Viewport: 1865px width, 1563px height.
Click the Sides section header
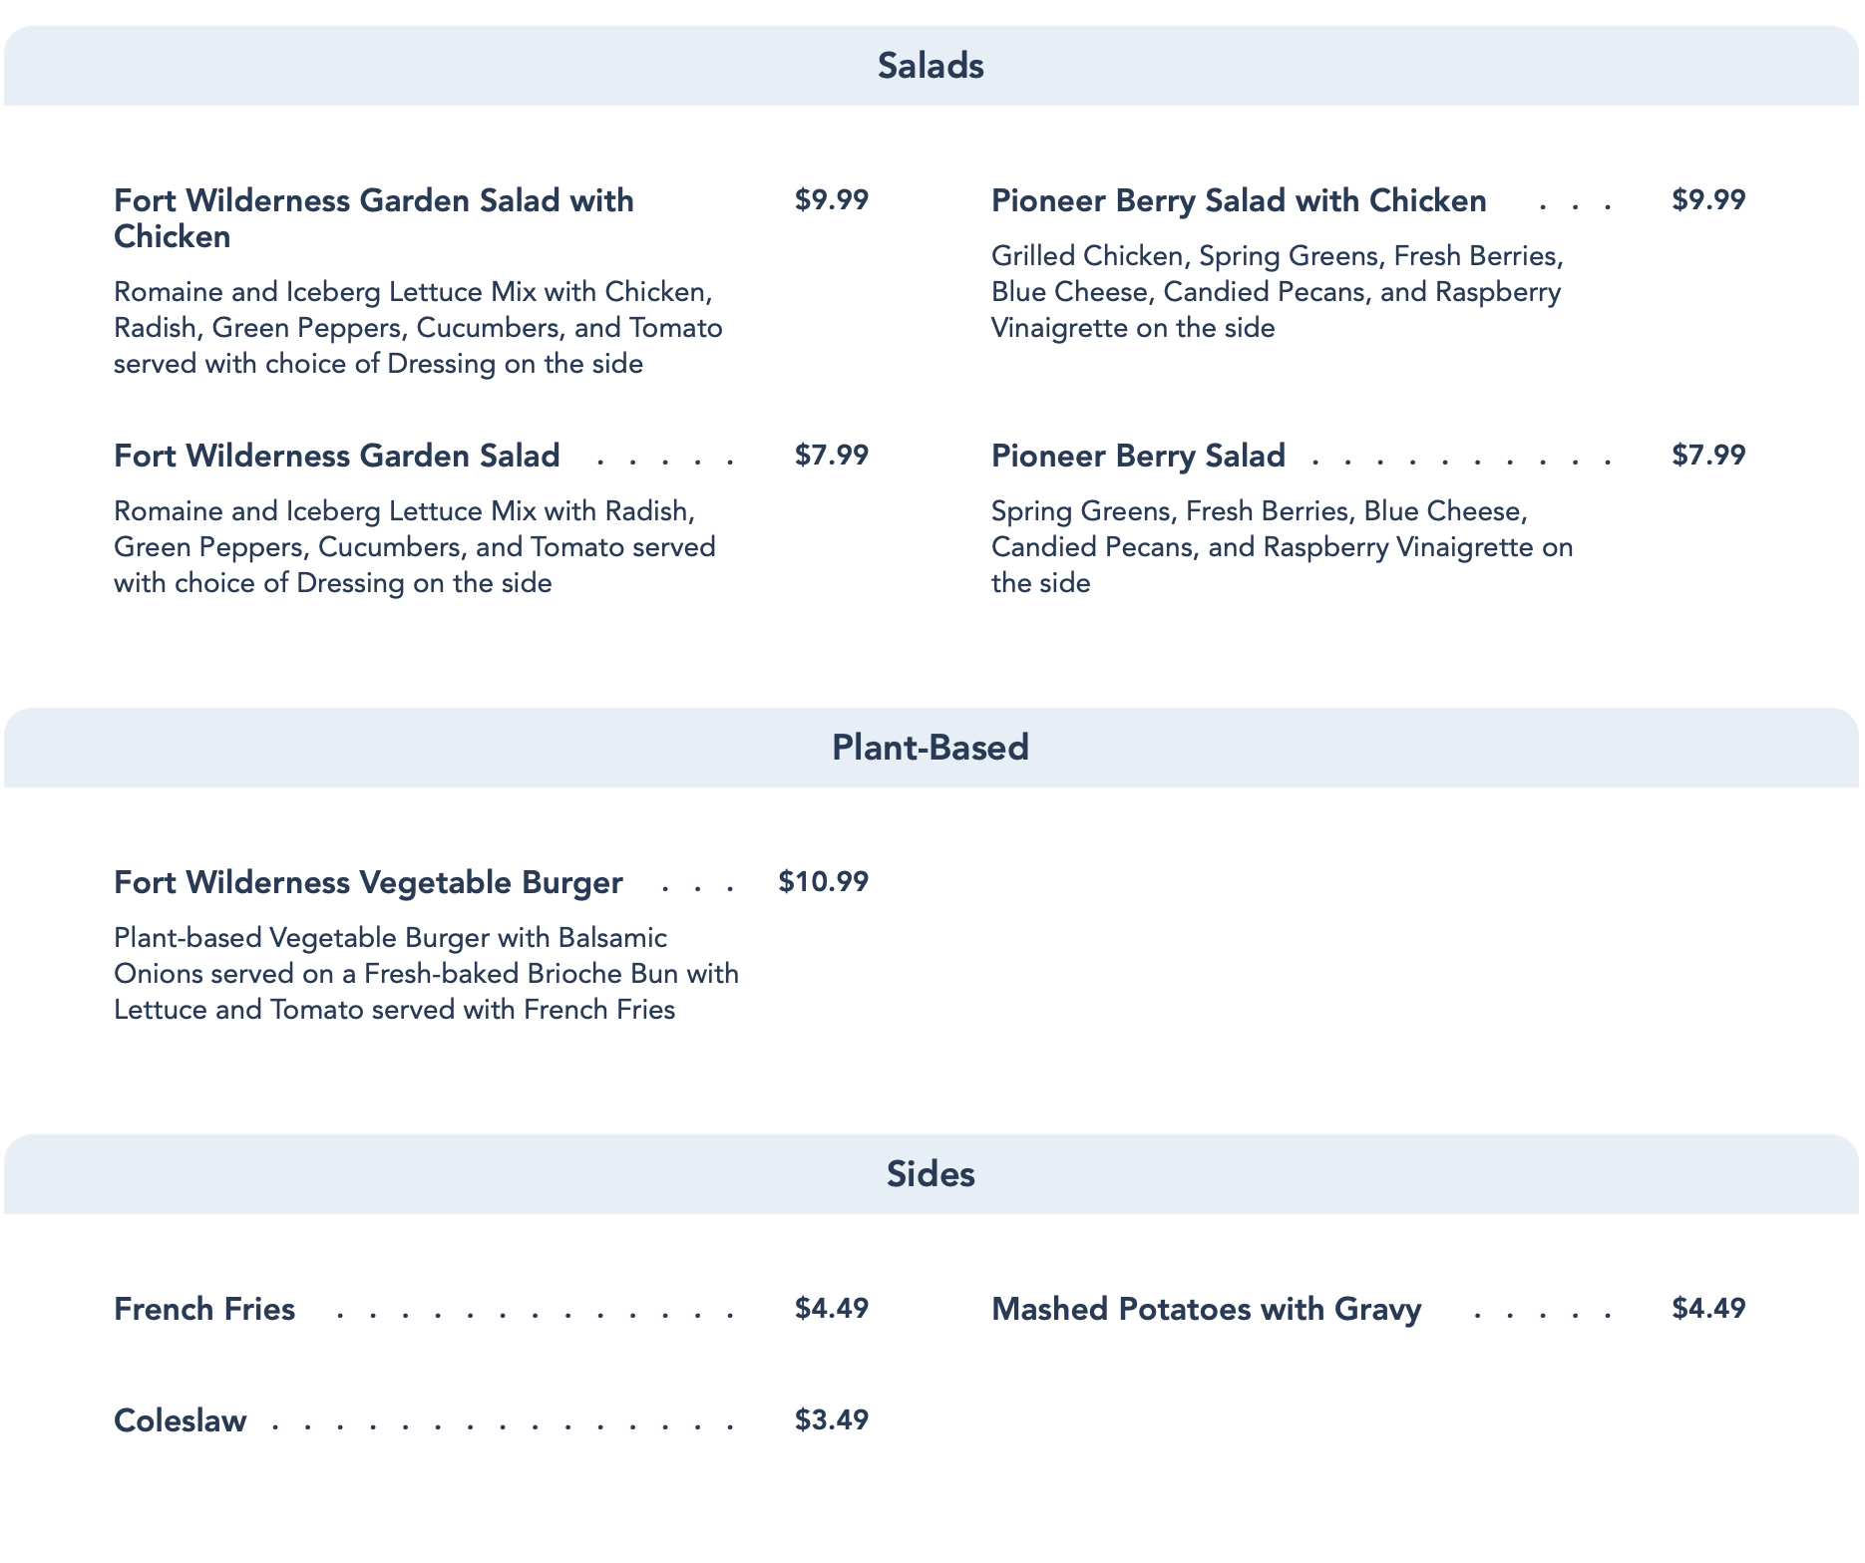click(931, 1174)
